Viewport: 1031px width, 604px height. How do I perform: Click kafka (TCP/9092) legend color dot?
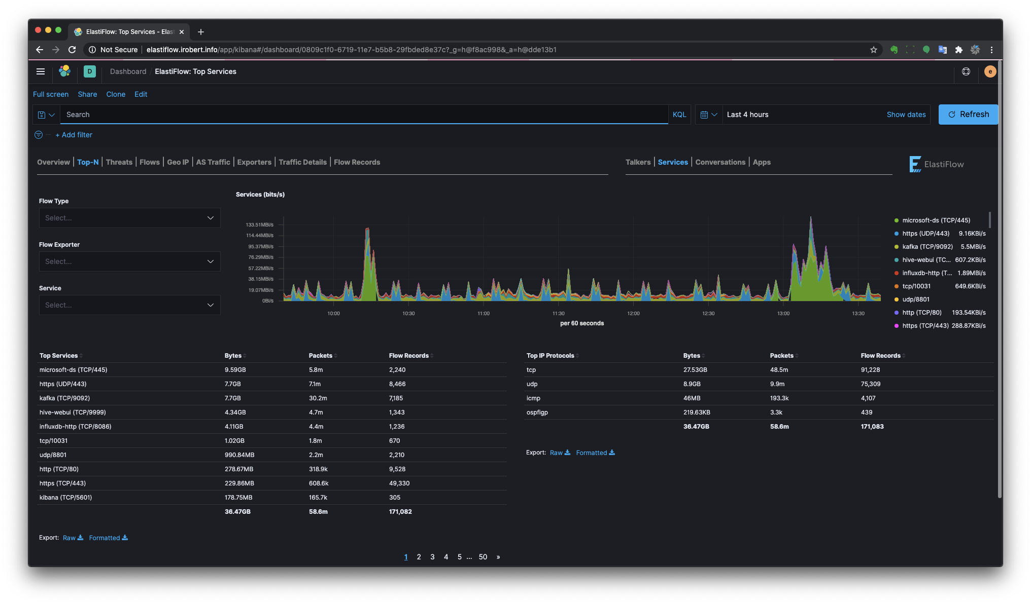point(897,247)
